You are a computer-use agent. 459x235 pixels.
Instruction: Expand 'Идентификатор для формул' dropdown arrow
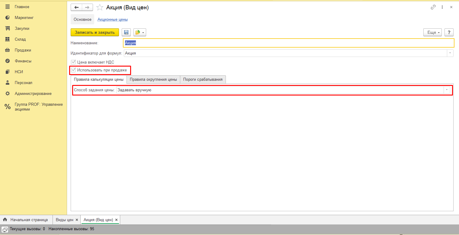(x=450, y=53)
